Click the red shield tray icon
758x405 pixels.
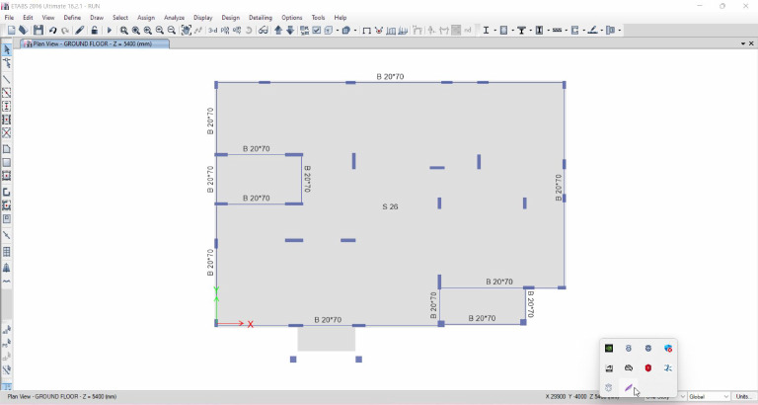coord(648,368)
